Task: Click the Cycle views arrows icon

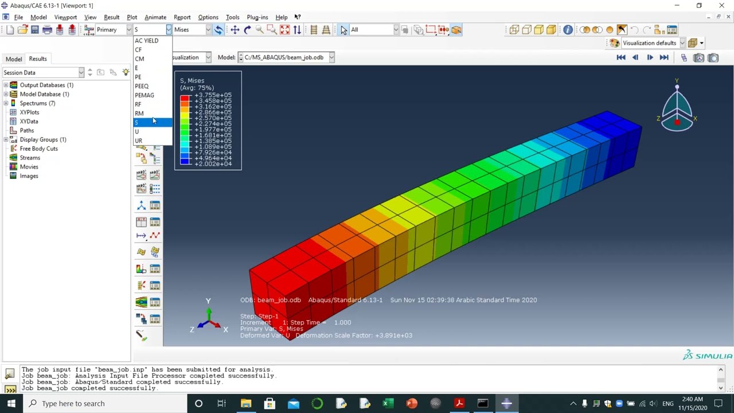Action: [x=297, y=30]
